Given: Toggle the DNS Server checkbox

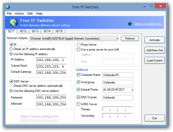Looking at the screenshot, I should 11,81.
